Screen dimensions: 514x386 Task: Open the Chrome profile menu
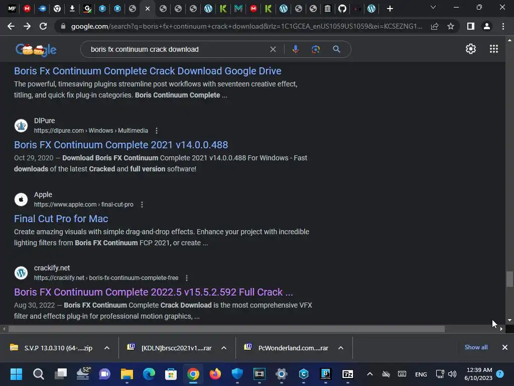(x=487, y=26)
